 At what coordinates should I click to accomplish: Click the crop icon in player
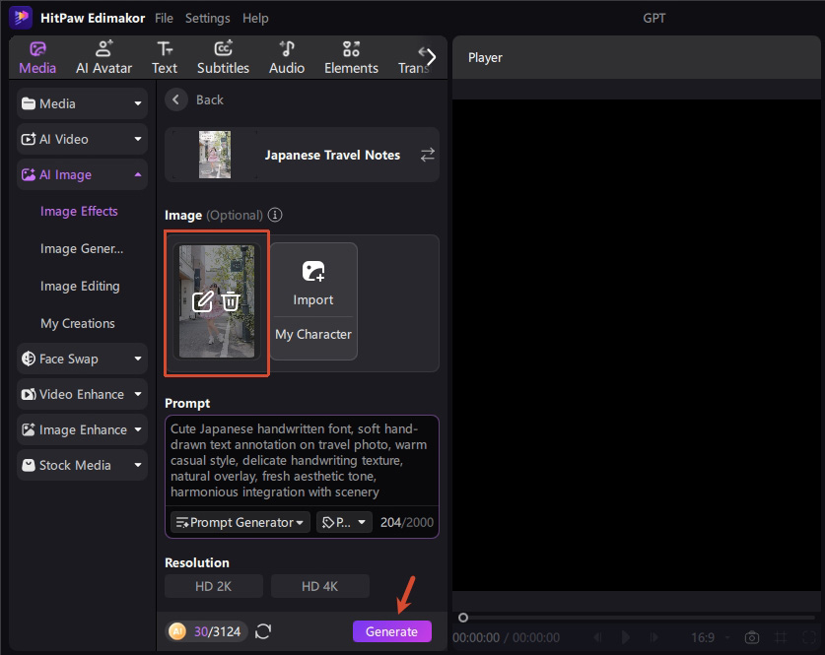point(781,637)
